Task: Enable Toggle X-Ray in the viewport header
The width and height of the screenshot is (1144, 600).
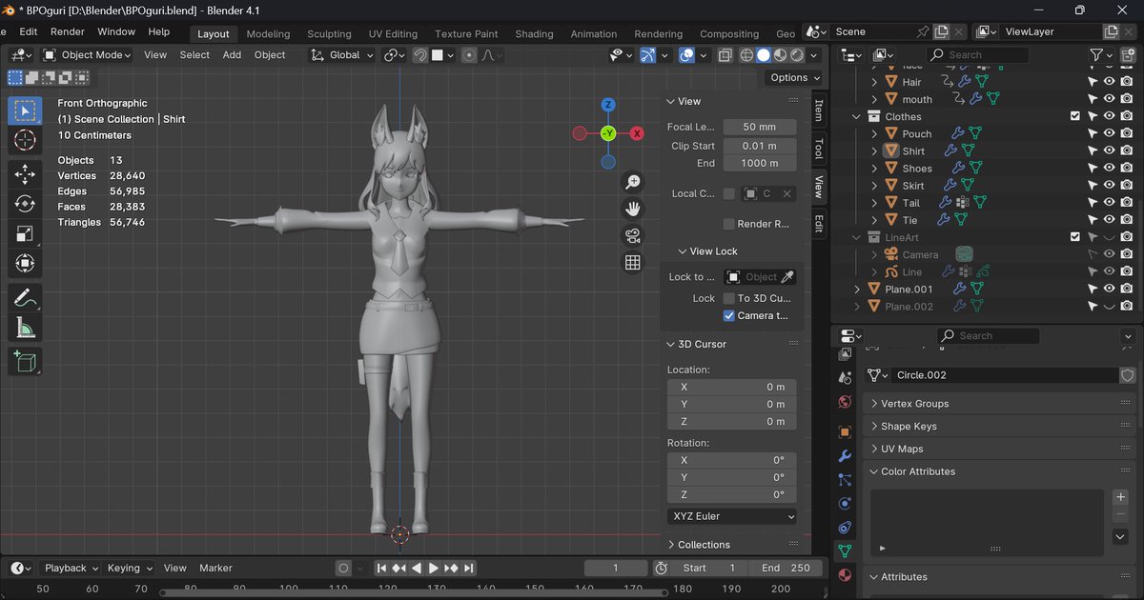Action: (726, 54)
